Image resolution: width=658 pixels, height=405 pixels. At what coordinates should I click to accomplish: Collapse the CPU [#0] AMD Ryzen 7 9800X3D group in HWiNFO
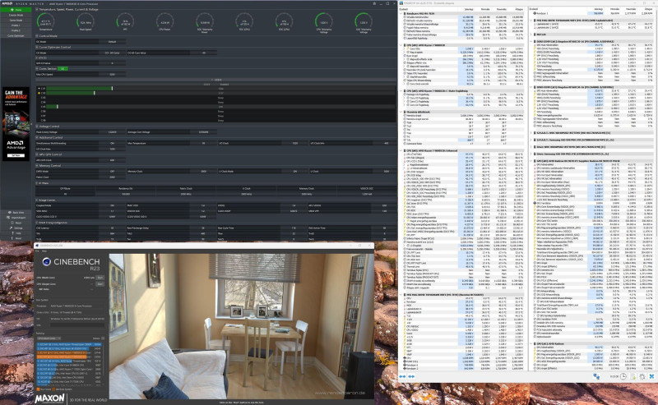[x=402, y=45]
